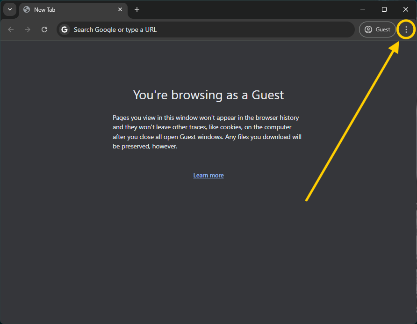Click the Guest profile button
Viewport: 417px width, 324px height.
coord(377,29)
